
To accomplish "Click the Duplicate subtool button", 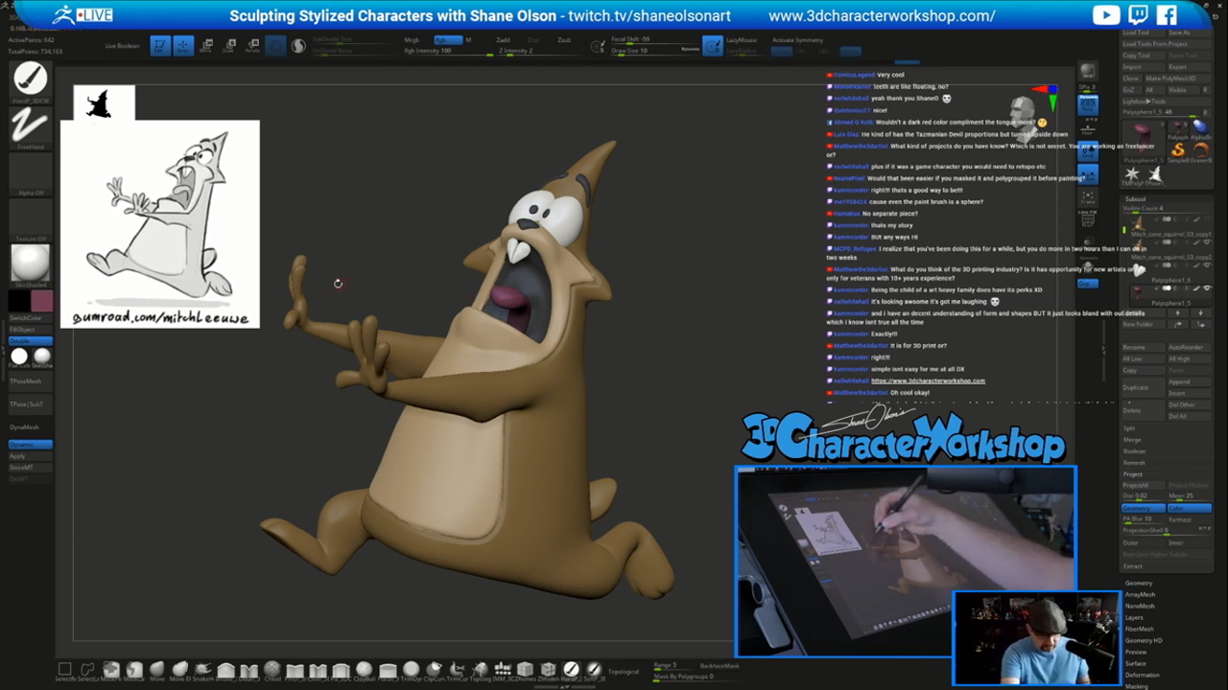I will pyautogui.click(x=1144, y=387).
